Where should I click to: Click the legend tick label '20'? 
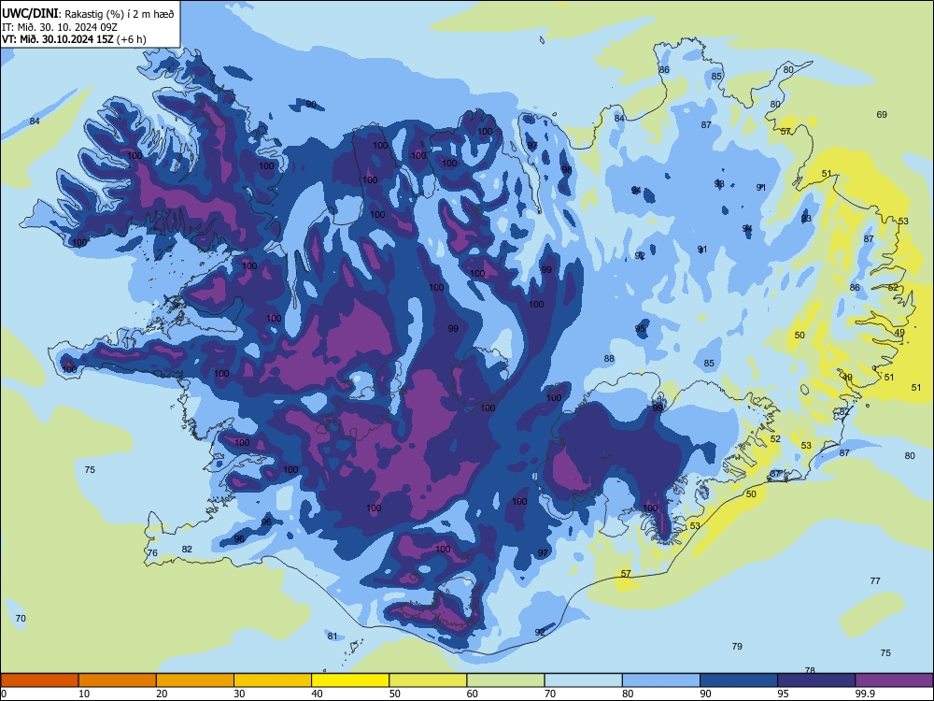(162, 694)
